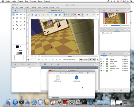The image size is (134, 107).
Task: Uncheck the BULLETS! layer
Action: tap(101, 66)
